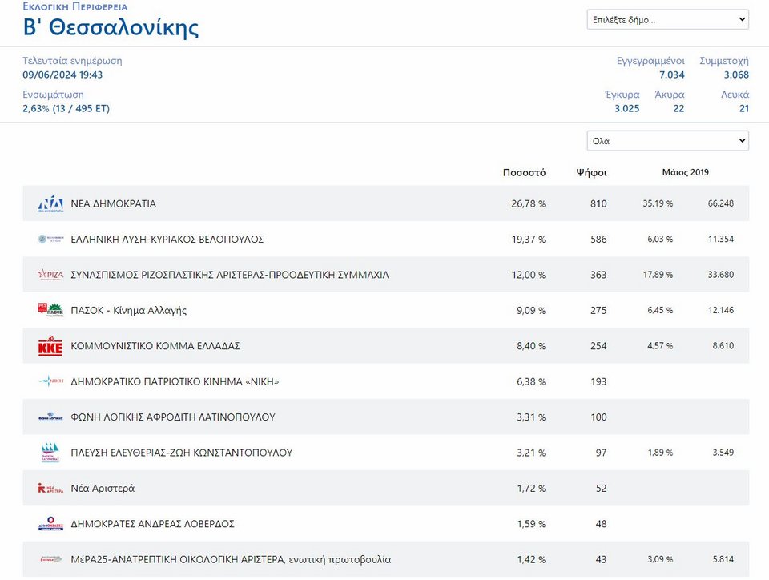This screenshot has width=769, height=580.
Task: Click the 35,19 % May 2019 cell
Action: [x=658, y=203]
